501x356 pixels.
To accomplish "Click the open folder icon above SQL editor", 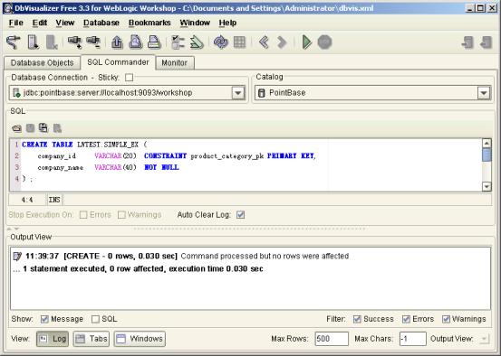I will 16,128.
